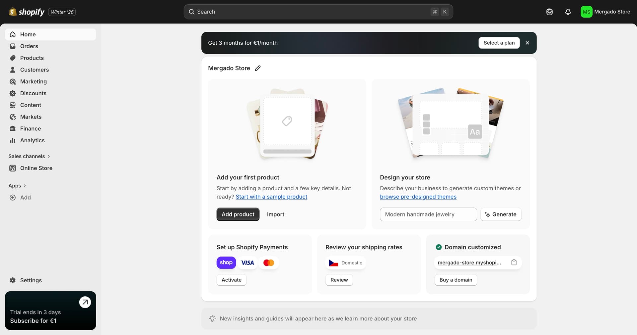Dismiss the €1/month promotion banner
Screen dimensions: 637x335
pyautogui.click(x=528, y=43)
